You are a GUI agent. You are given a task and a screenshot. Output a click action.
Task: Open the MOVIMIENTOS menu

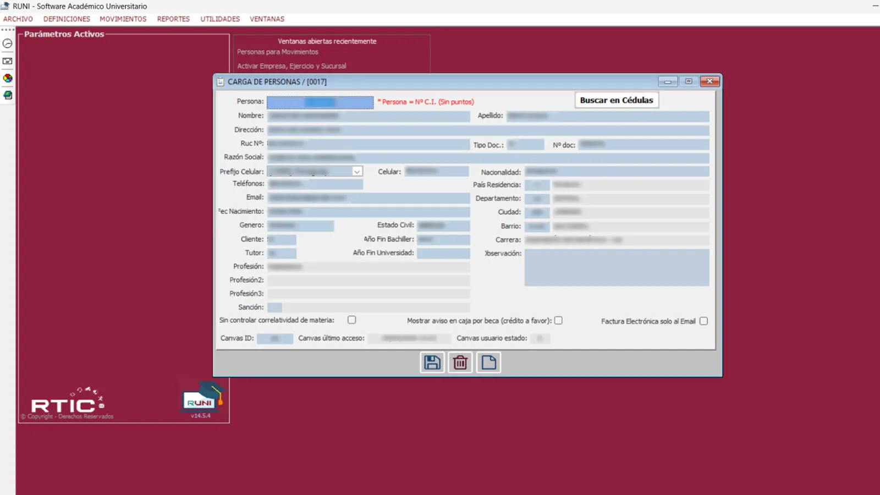(123, 19)
